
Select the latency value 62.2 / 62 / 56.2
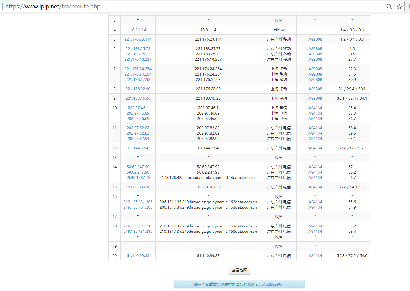click(352, 148)
